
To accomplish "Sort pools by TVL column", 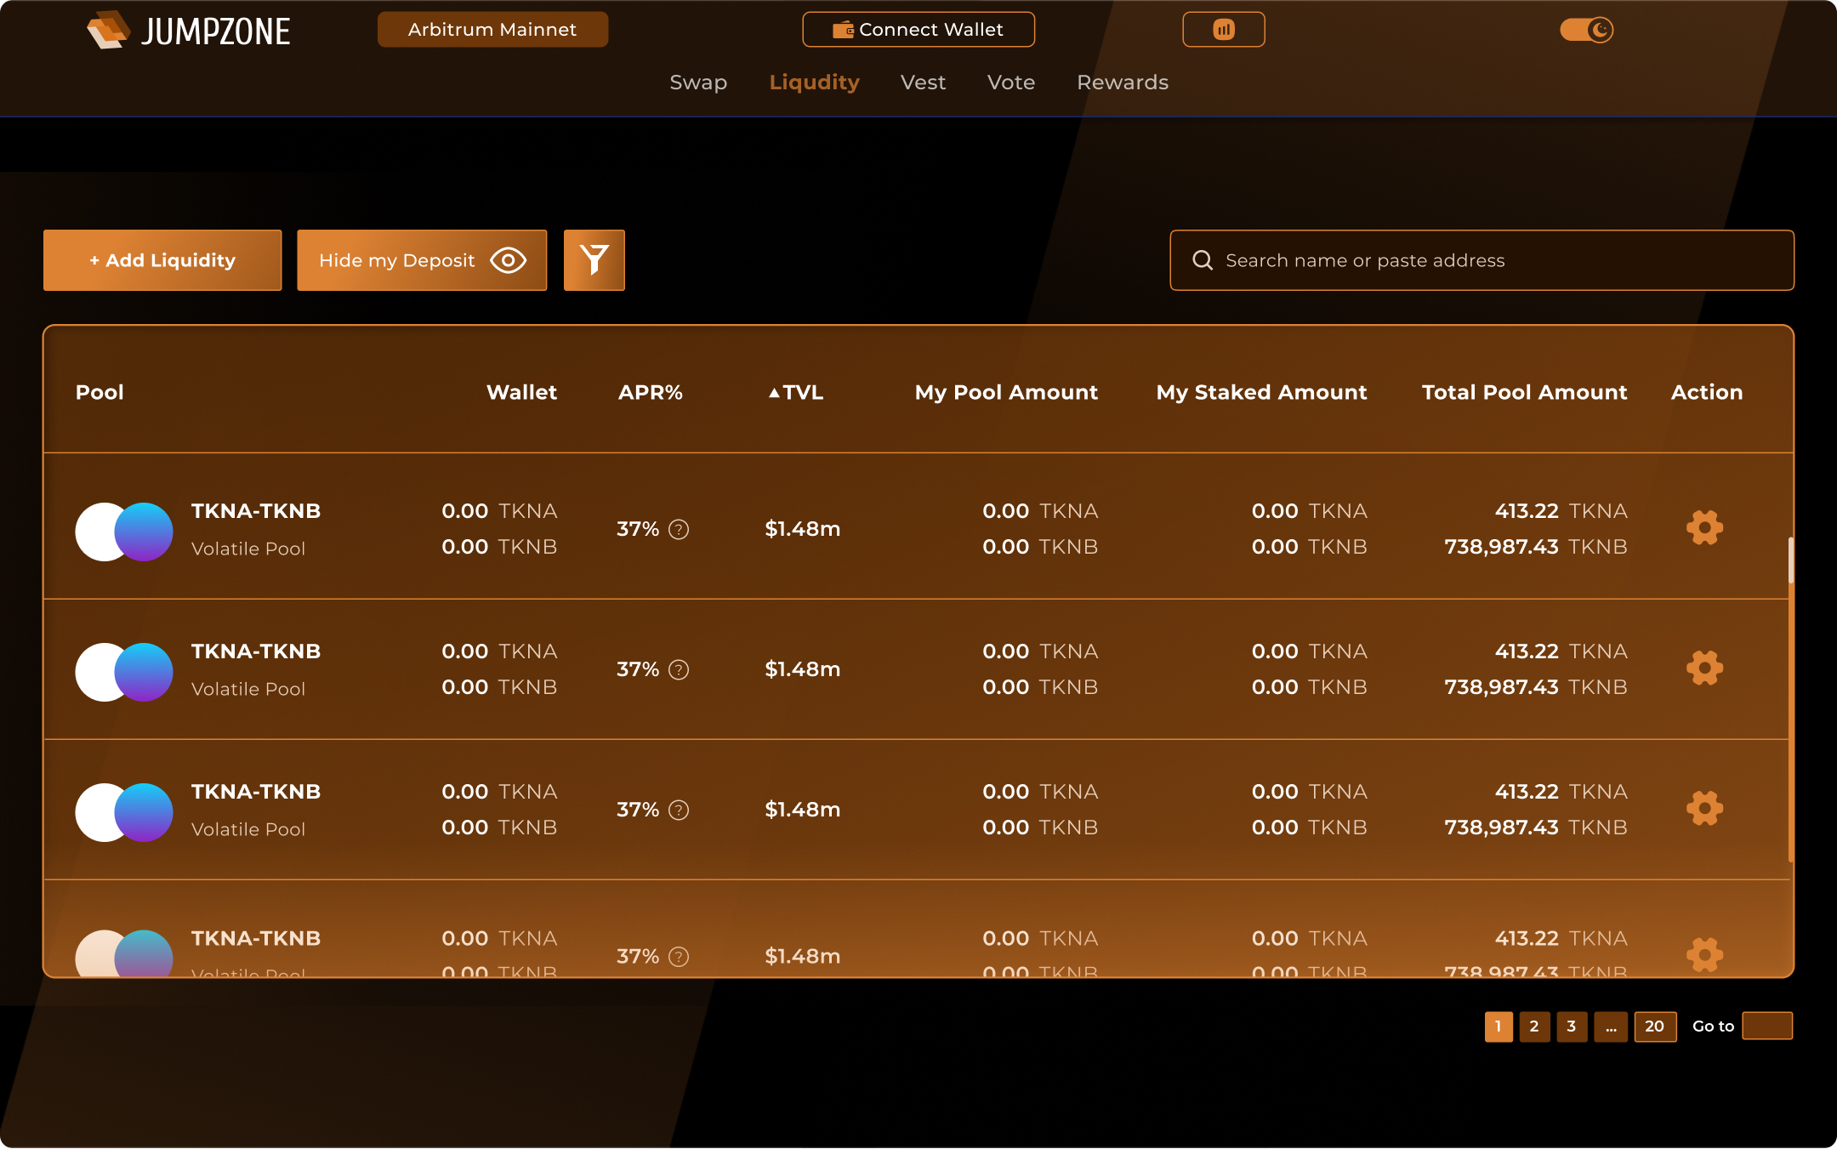I will (796, 392).
